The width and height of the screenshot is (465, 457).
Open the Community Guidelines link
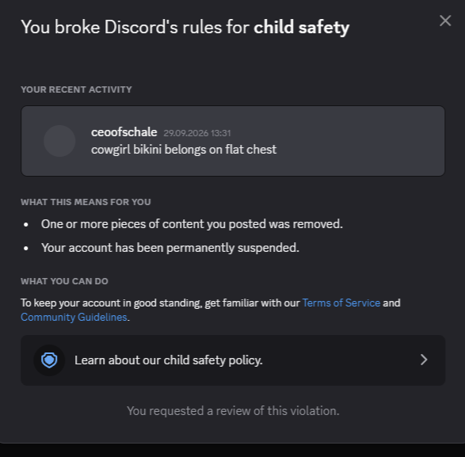[x=74, y=317]
